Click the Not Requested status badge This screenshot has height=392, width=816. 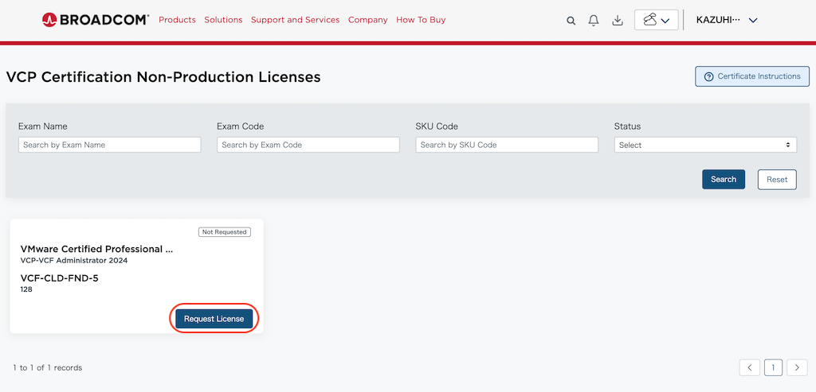pyautogui.click(x=224, y=232)
